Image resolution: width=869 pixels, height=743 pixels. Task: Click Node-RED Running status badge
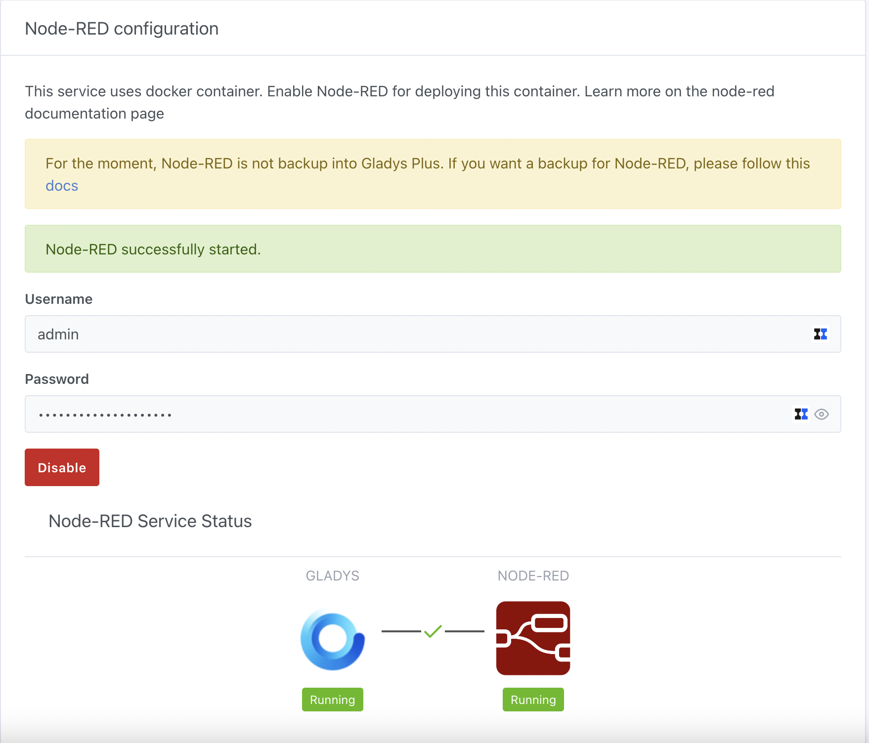pyautogui.click(x=533, y=700)
